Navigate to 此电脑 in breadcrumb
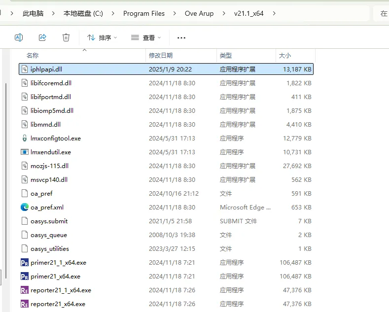This screenshot has width=389, height=312. [33, 13]
